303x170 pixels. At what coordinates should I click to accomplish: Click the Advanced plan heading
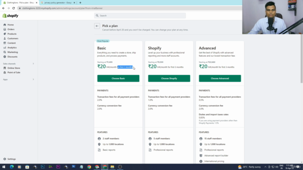pyautogui.click(x=207, y=48)
